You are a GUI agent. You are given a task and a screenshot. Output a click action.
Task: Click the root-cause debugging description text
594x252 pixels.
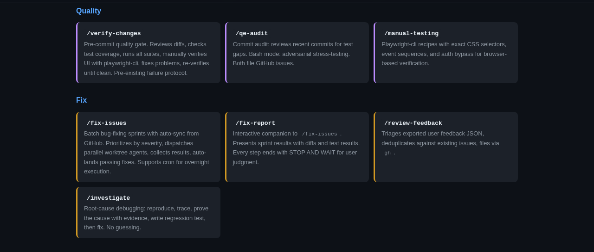(x=146, y=218)
